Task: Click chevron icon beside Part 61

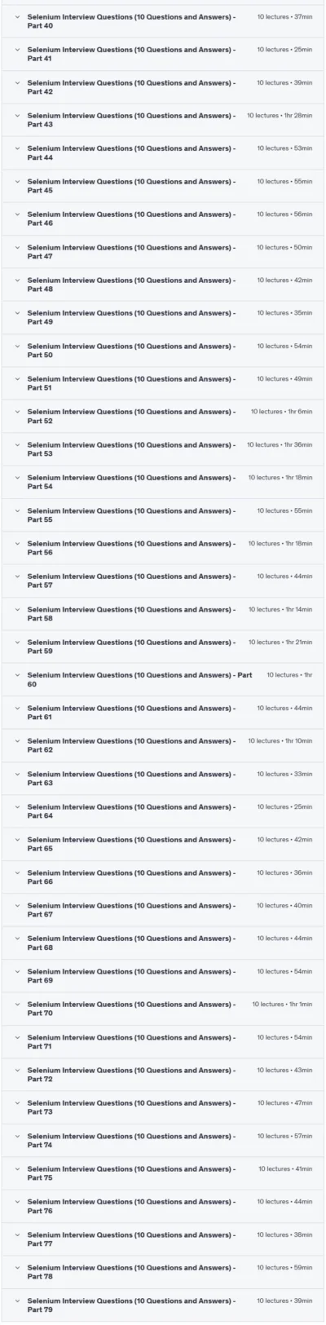Action: [x=17, y=709]
